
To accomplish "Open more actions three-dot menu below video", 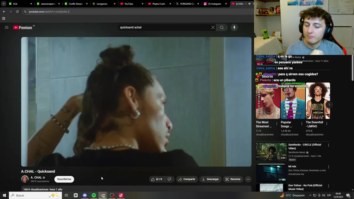I will tap(248, 179).
